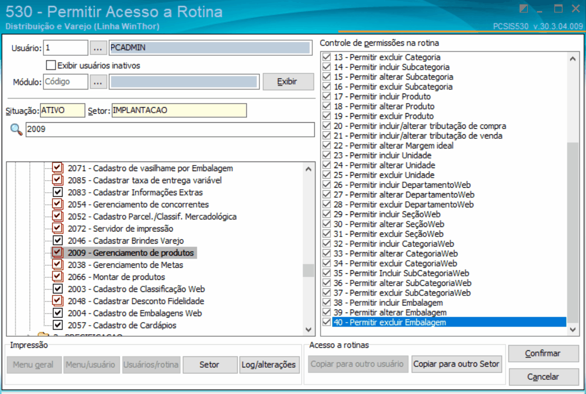Uncheck permission 40 Permitir excluir Embalagem
Image resolution: width=586 pixels, height=394 pixels.
point(327,323)
